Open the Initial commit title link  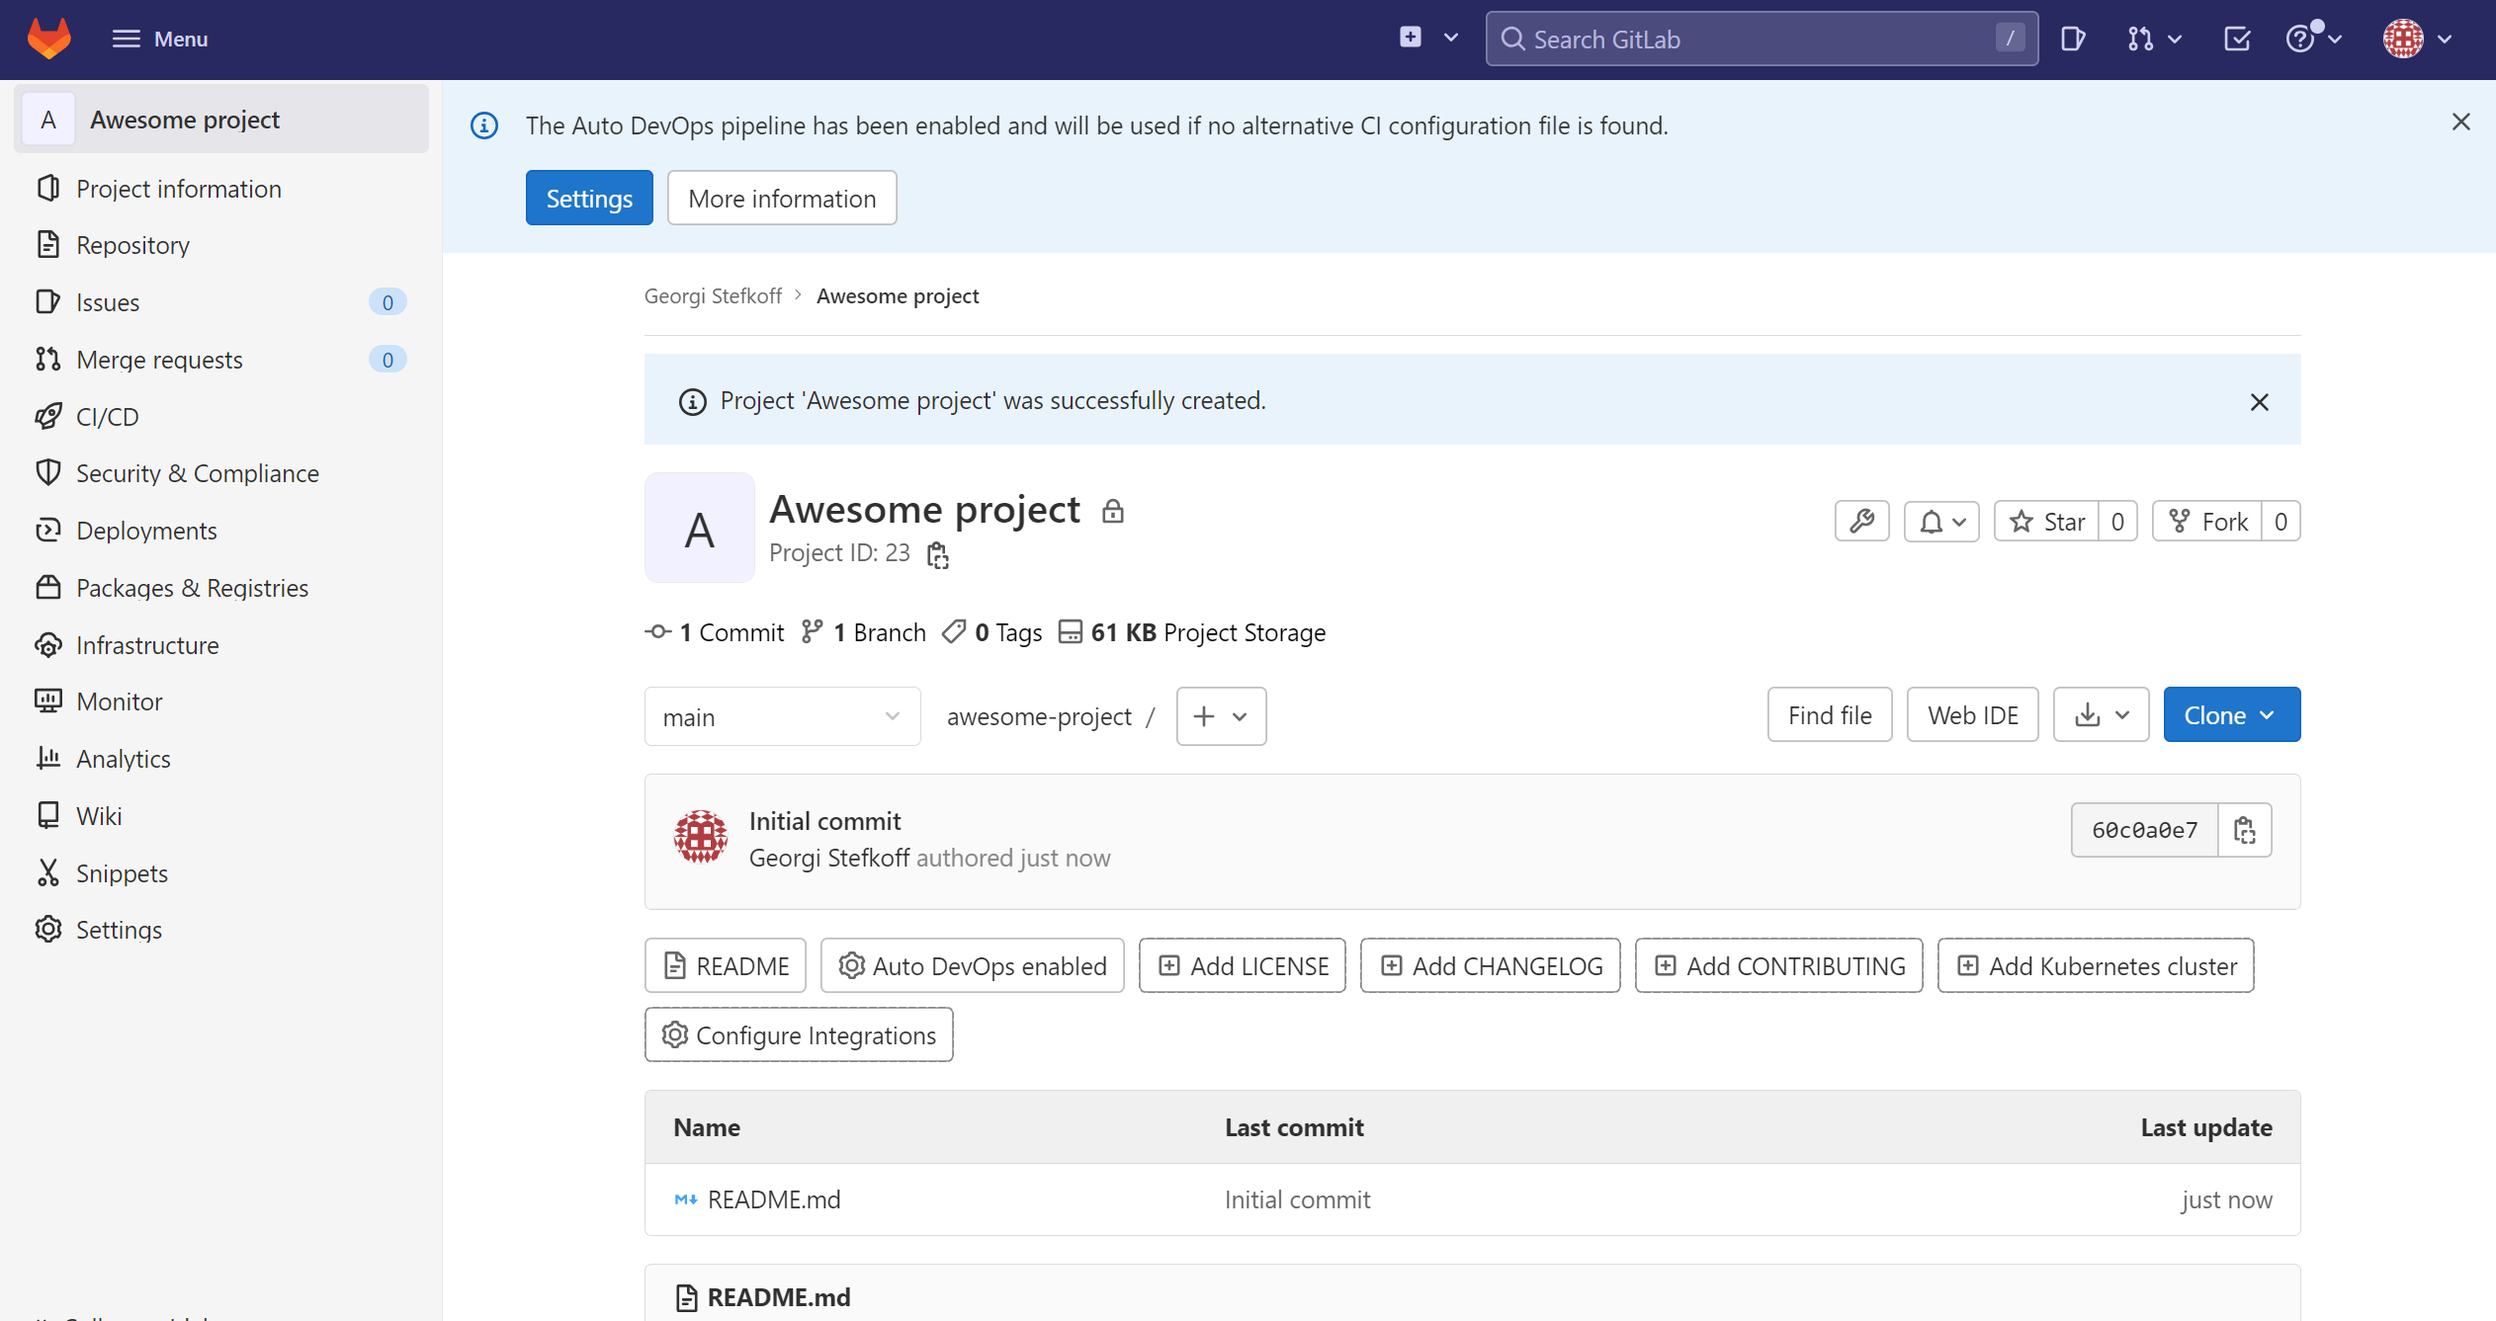click(x=824, y=821)
